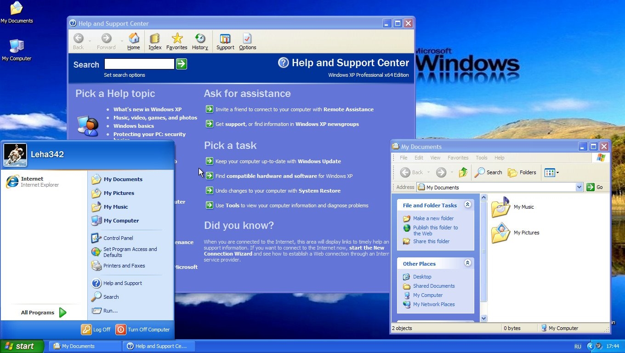The image size is (625, 353).
Task: Click the Up folder icon in My Documents
Action: point(463,172)
